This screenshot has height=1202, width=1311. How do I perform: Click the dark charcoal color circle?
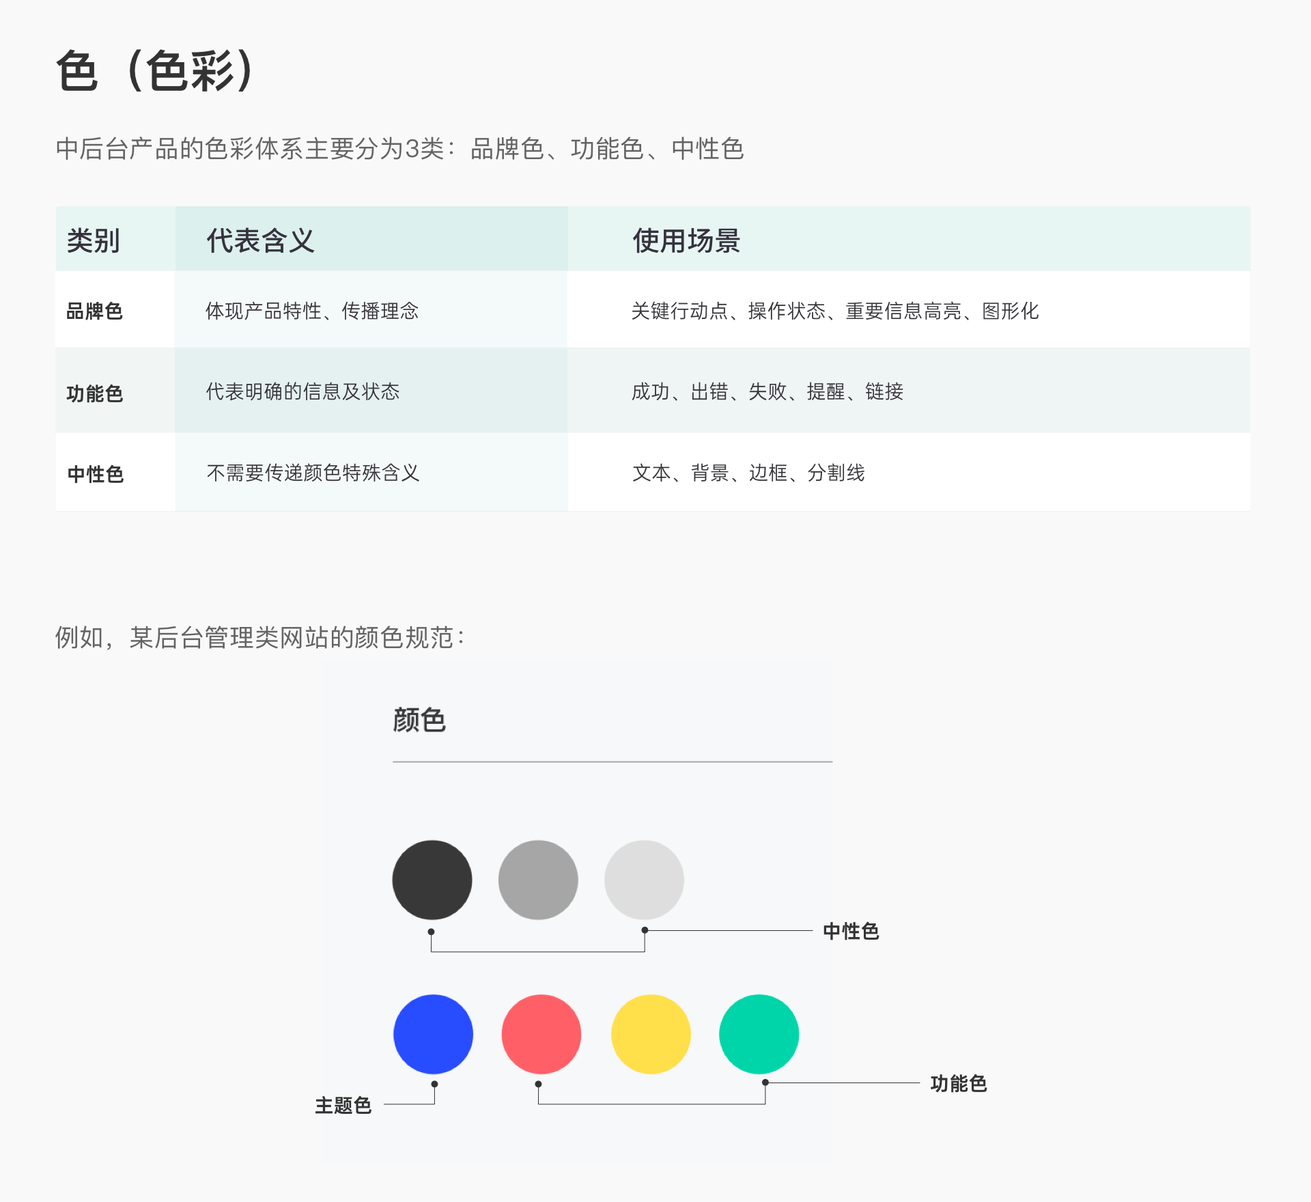point(432,880)
